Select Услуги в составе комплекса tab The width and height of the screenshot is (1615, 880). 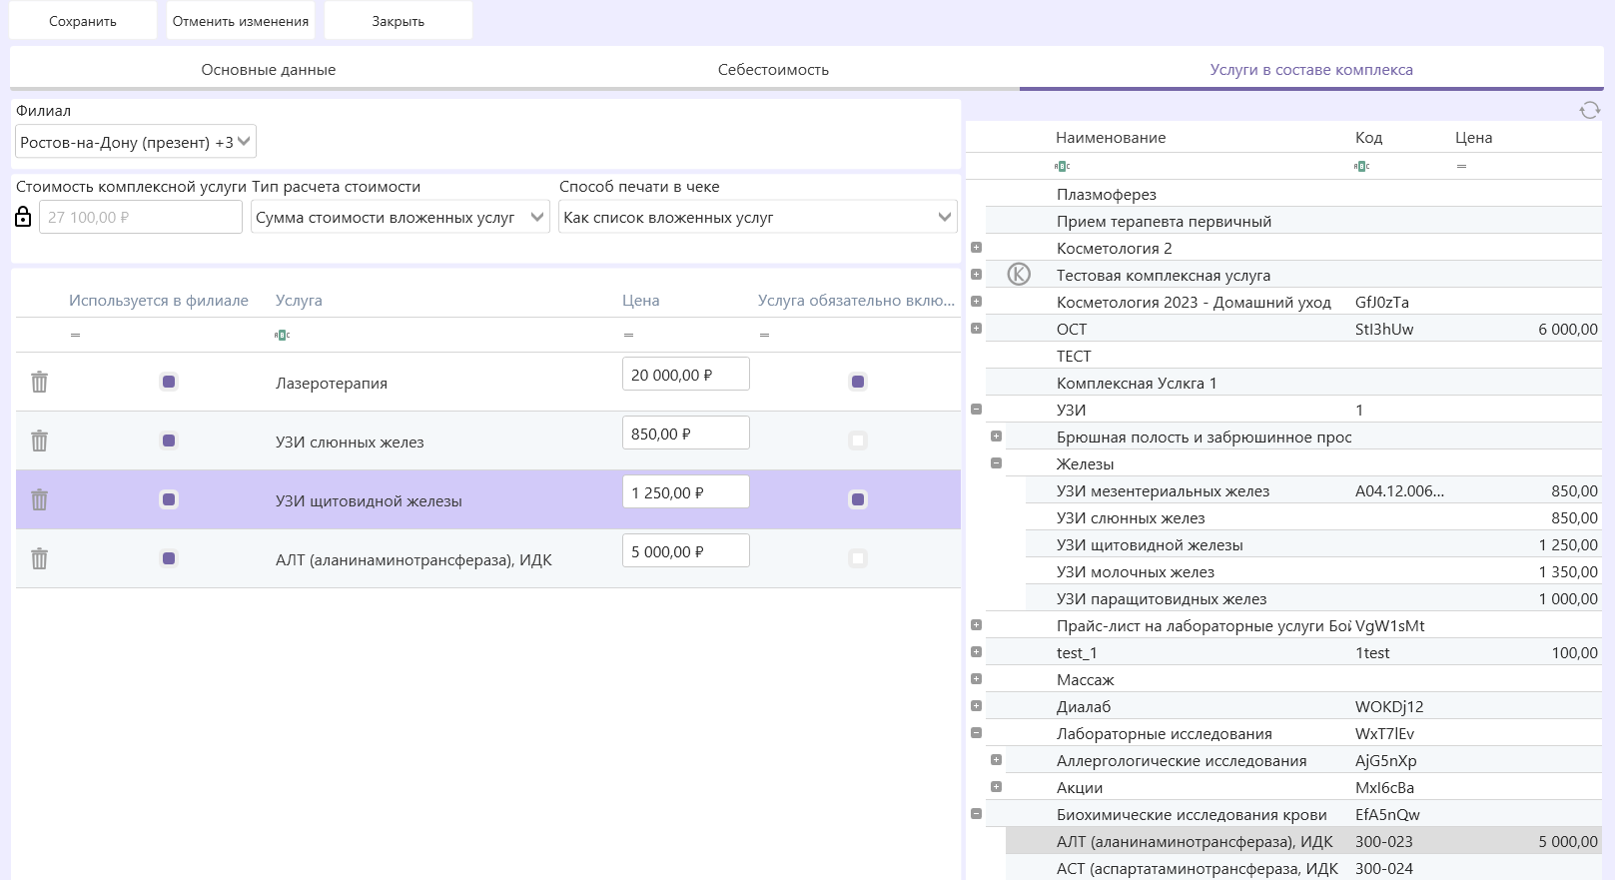point(1311,70)
